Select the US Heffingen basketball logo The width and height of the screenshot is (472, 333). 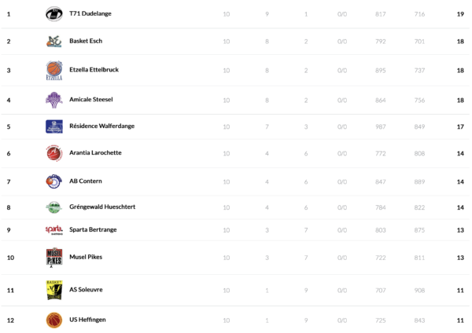pyautogui.click(x=53, y=320)
